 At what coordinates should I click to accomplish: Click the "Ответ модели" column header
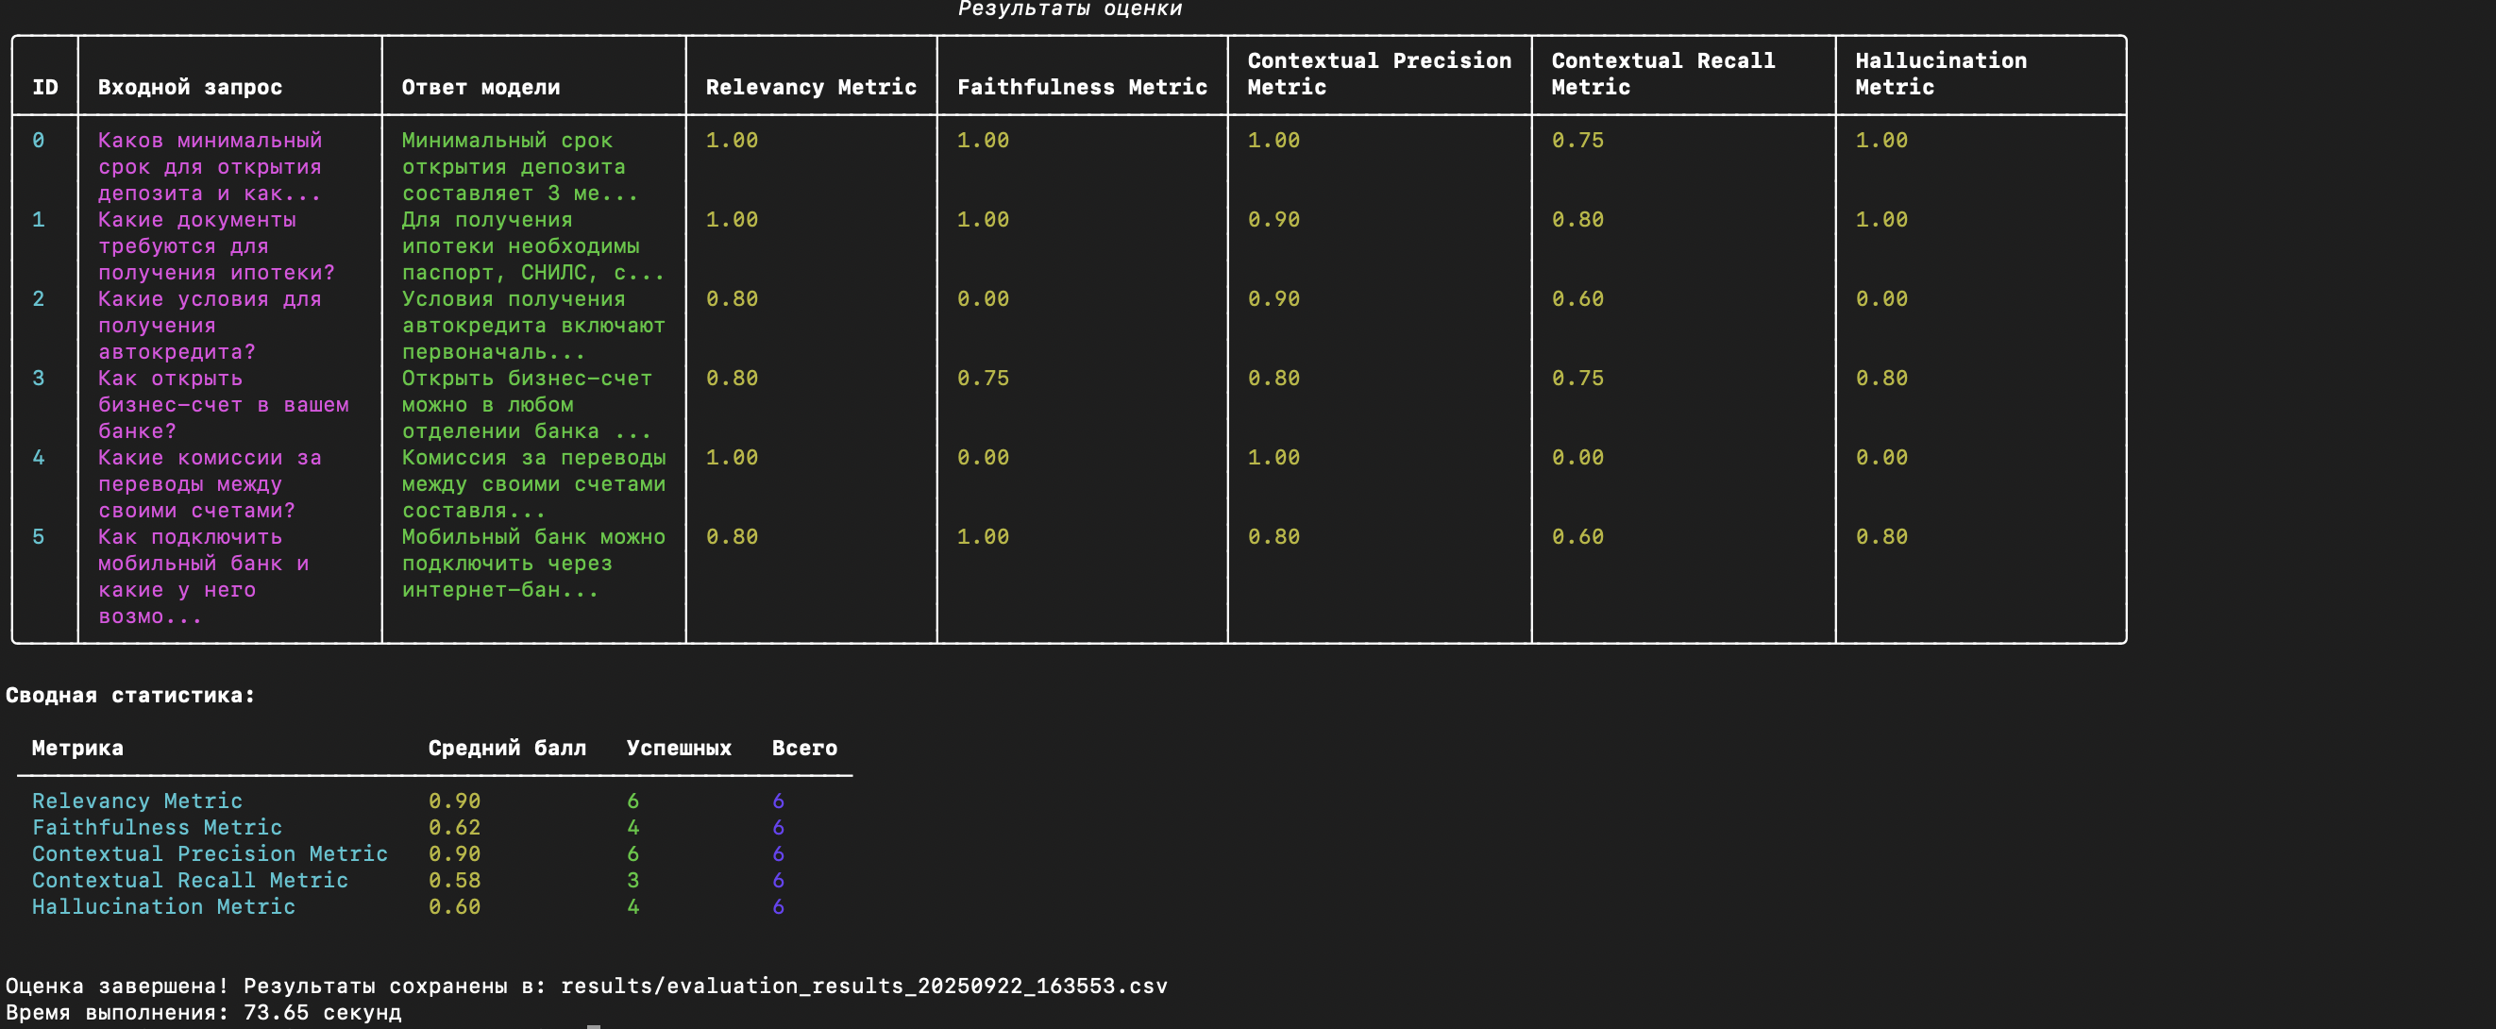point(481,87)
